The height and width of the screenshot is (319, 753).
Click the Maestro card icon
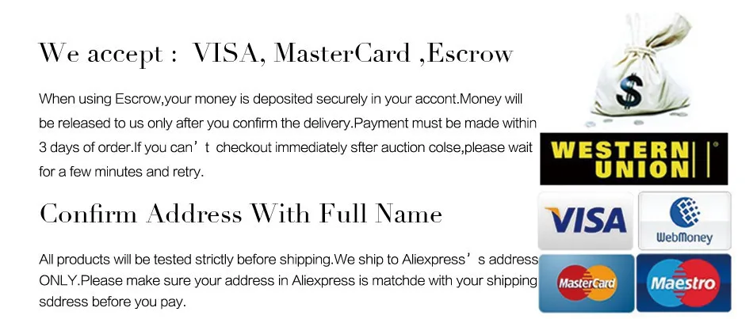684,283
